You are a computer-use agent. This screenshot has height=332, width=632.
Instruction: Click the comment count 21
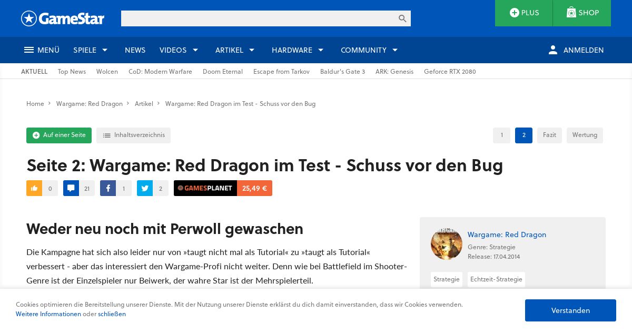pyautogui.click(x=87, y=188)
